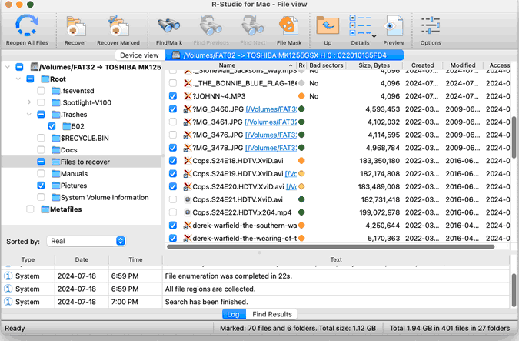The height and width of the screenshot is (341, 519).
Task: Toggle the 502 folder checkbox
Action: (52, 126)
